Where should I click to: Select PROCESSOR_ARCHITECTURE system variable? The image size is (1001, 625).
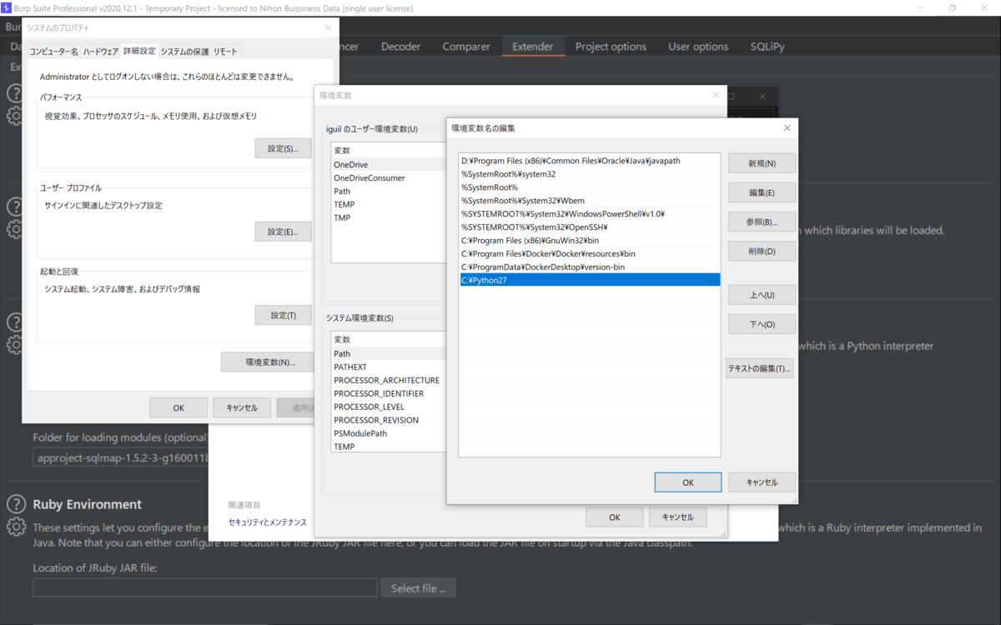[389, 381]
